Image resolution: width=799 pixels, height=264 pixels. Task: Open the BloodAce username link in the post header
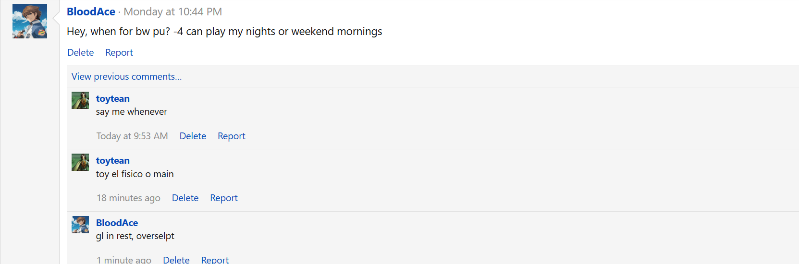click(x=91, y=12)
